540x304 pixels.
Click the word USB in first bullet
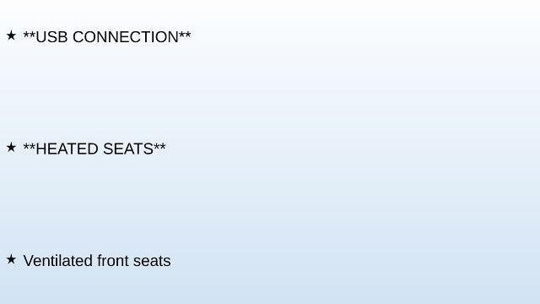pyautogui.click(x=51, y=37)
